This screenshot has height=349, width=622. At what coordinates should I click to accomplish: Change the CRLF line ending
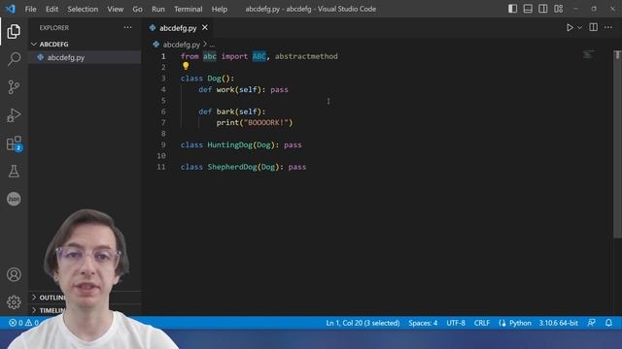tap(482, 323)
